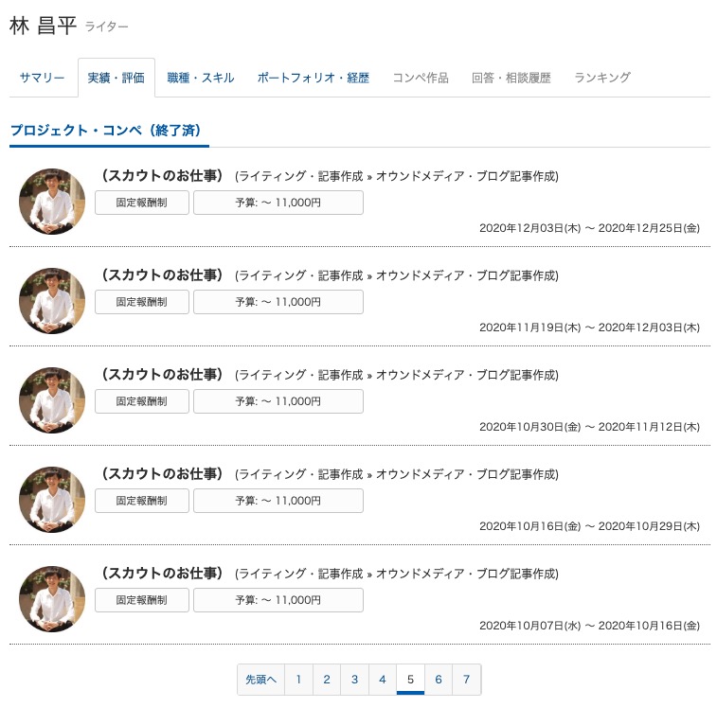Click 固定報酬制 label in first project
This screenshot has height=708, width=717.
pyautogui.click(x=142, y=203)
